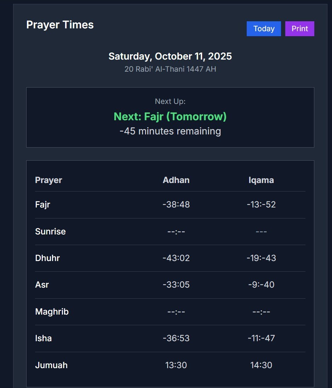Click the blue Today button
This screenshot has width=332, height=388.
[264, 29]
